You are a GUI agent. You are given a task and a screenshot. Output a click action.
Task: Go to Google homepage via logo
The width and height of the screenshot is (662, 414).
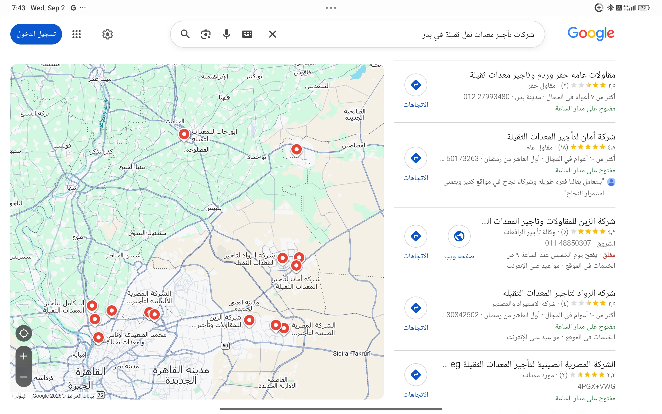(x=591, y=33)
